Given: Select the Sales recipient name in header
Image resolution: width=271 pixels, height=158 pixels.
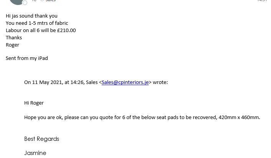Looking at the screenshot, I should 51,1.
